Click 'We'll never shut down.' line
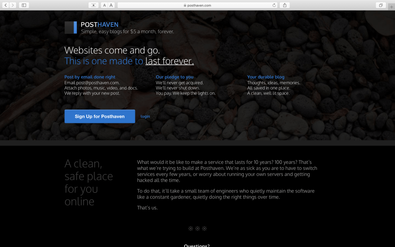 (x=178, y=88)
